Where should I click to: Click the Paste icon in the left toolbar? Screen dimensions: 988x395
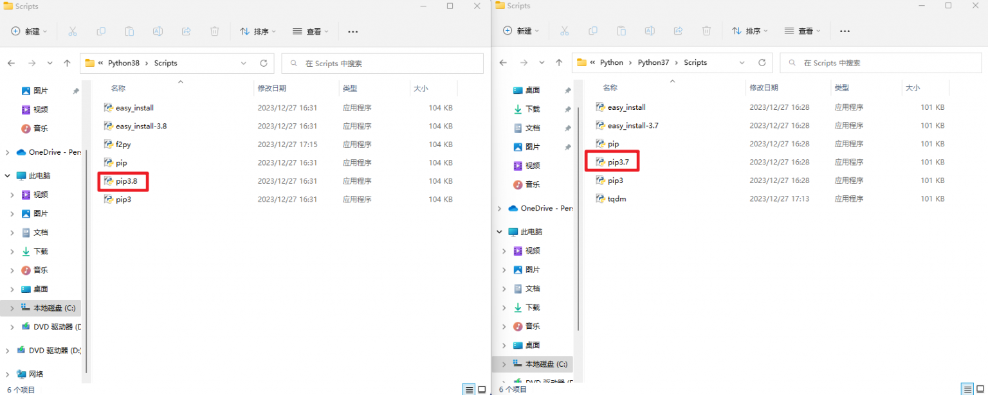(x=129, y=31)
